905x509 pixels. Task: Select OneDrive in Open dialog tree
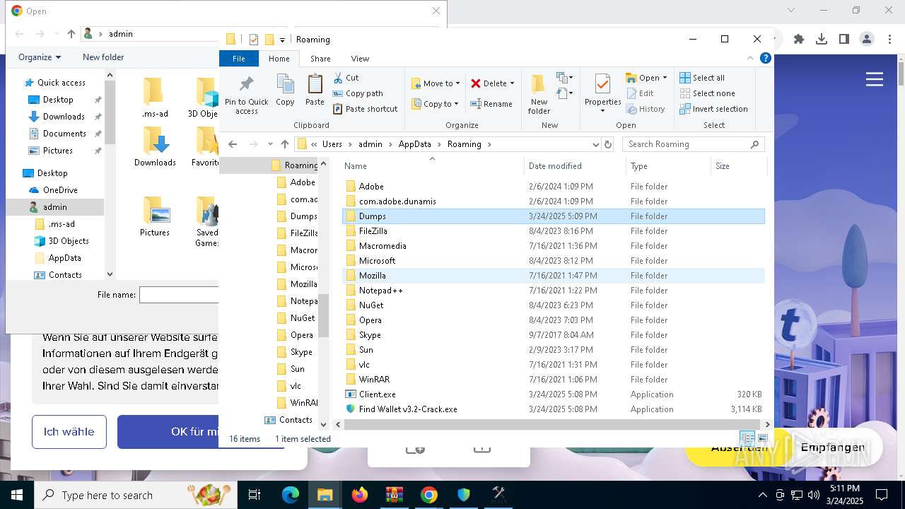pyautogui.click(x=60, y=190)
